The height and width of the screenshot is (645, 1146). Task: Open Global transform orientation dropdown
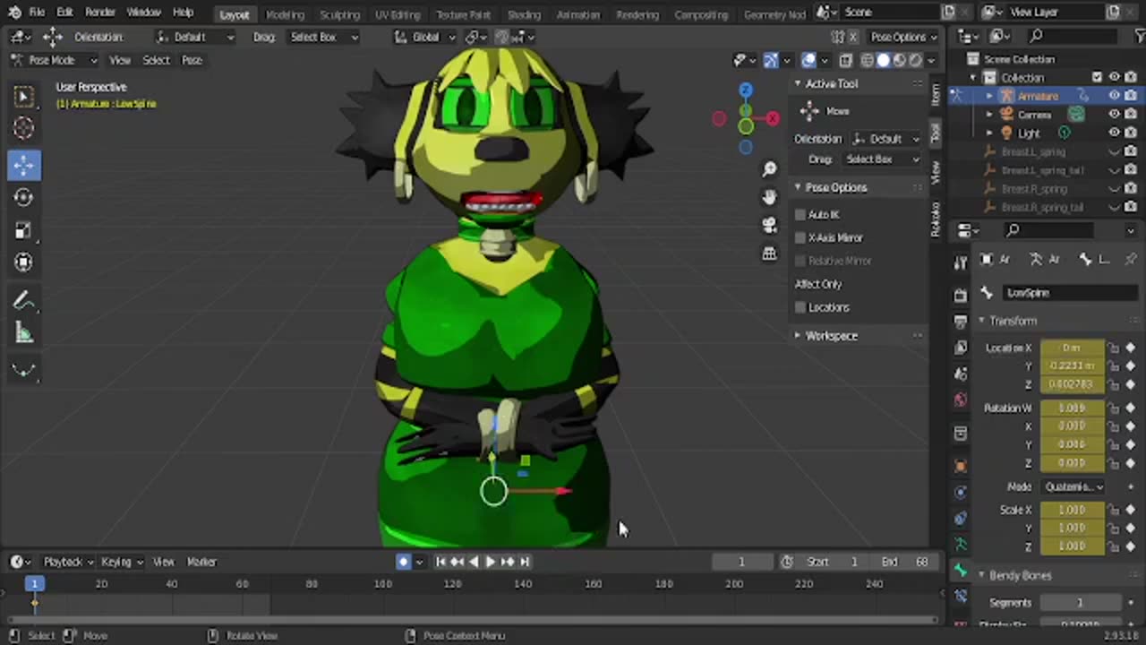[425, 37]
